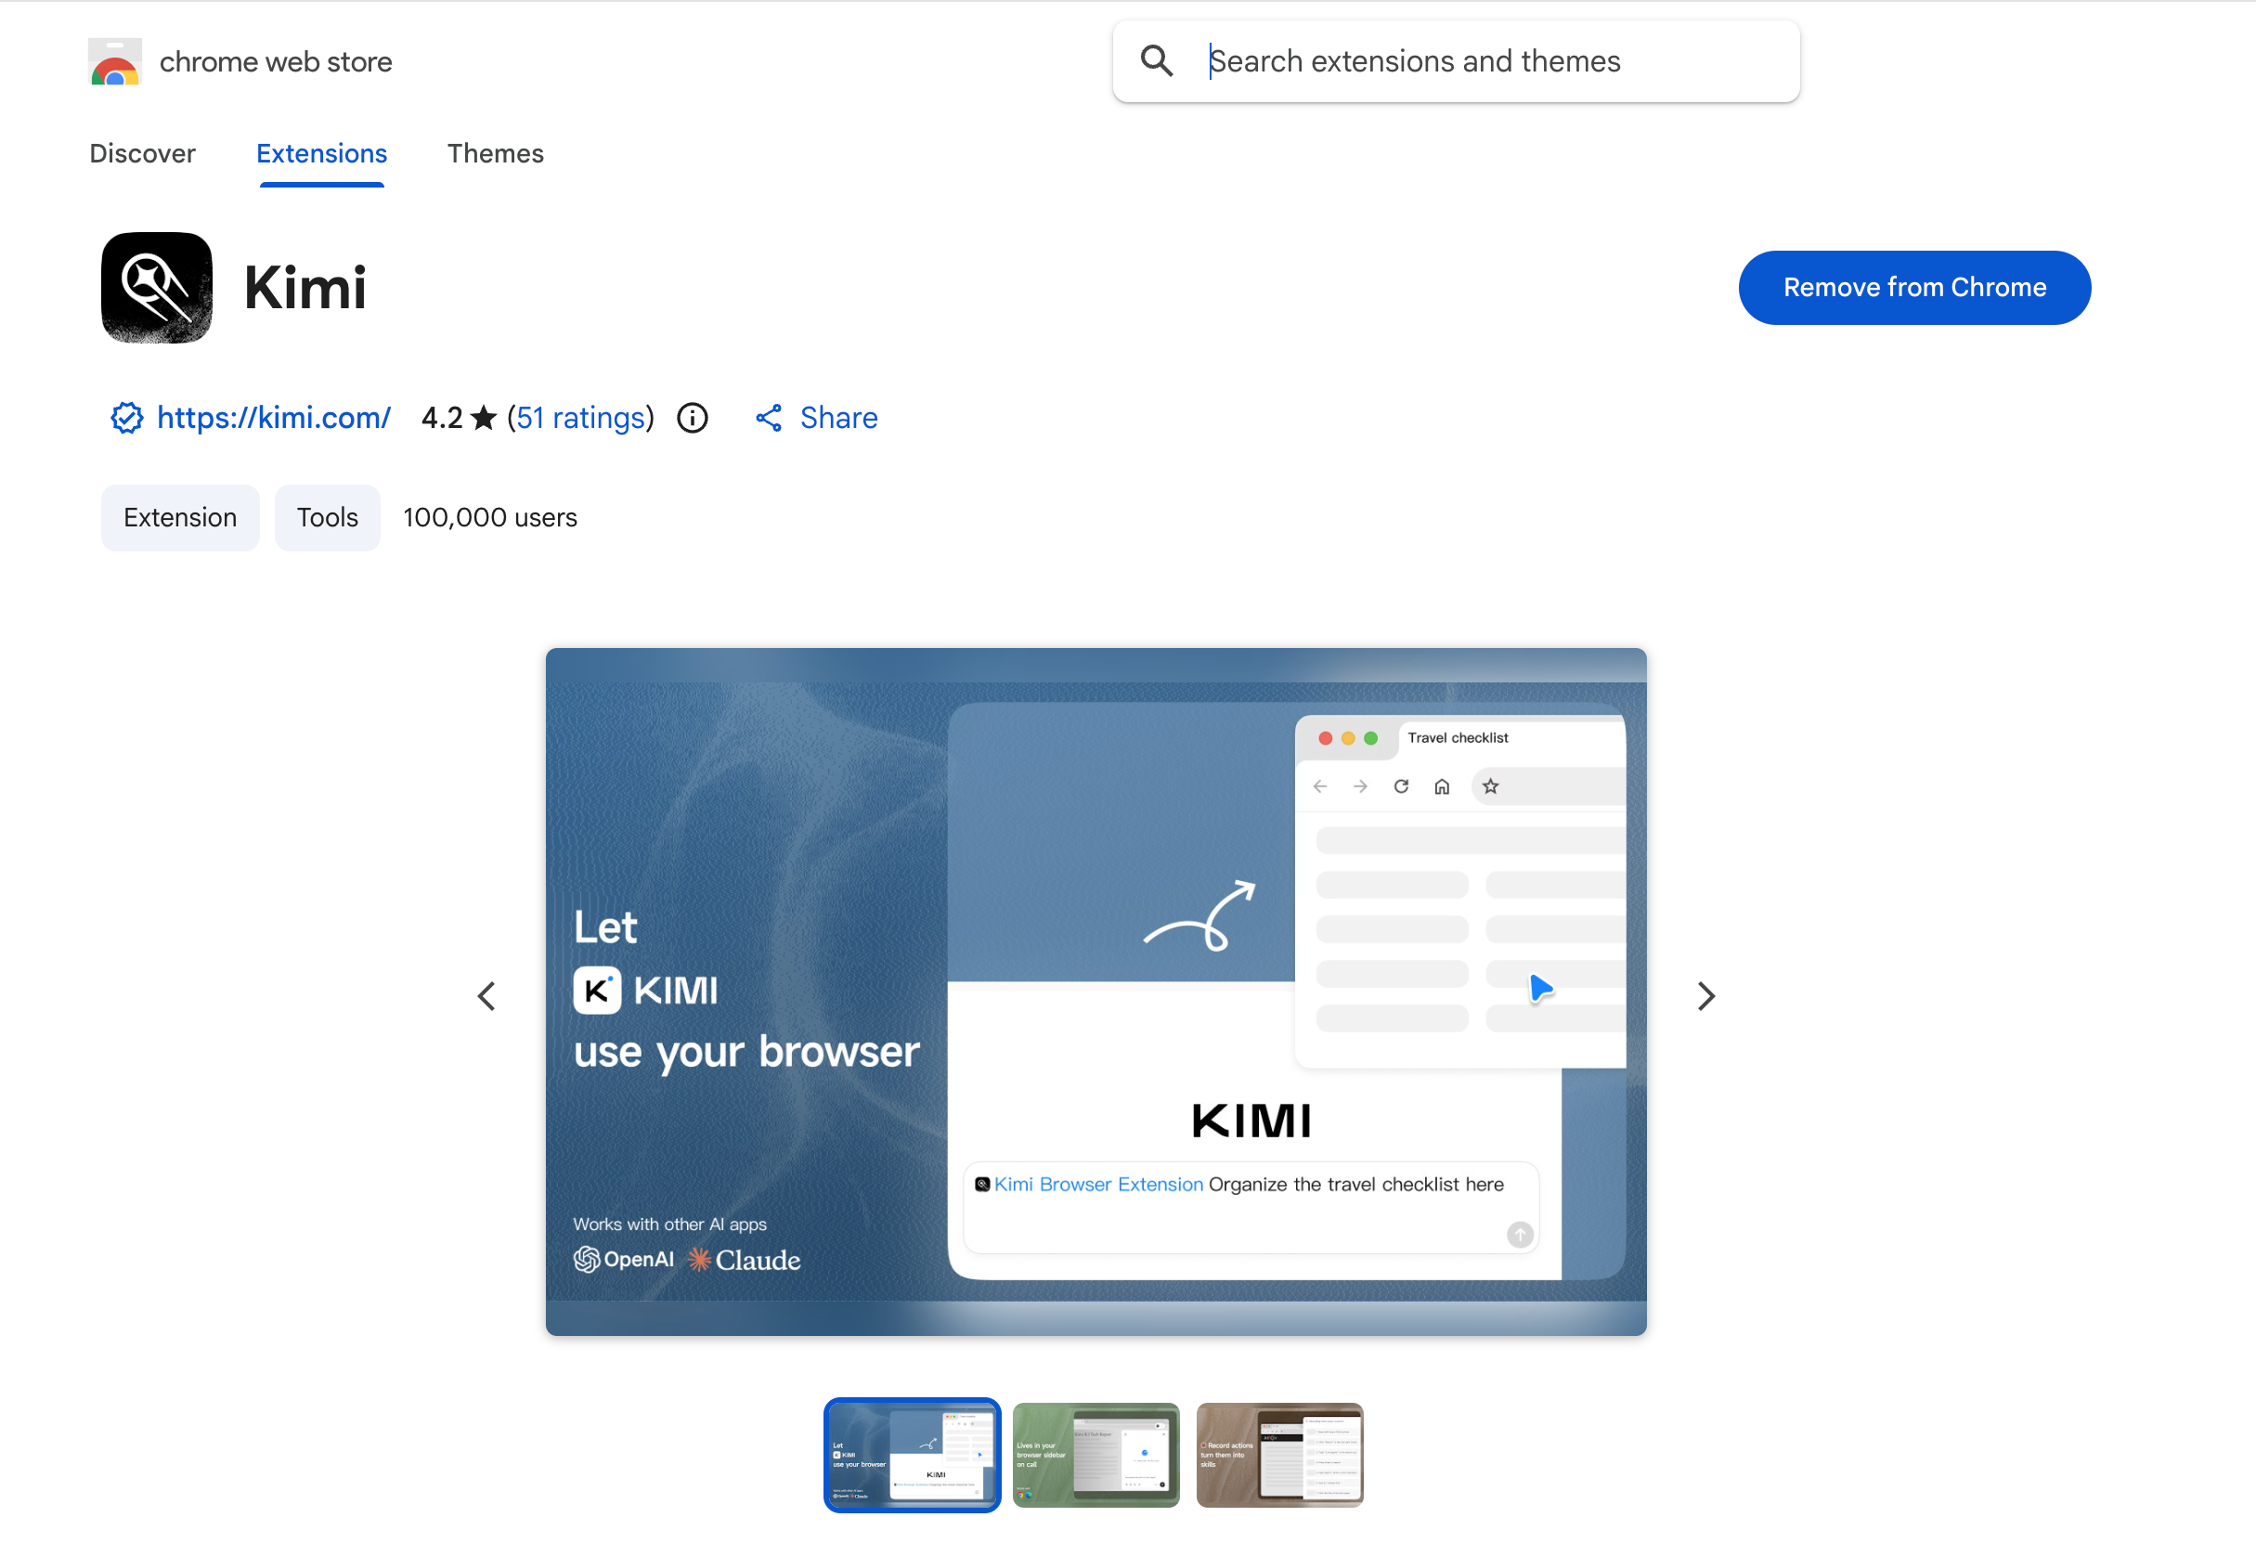Click the Kimi extension app icon
Image resolution: width=2256 pixels, height=1543 pixels.
click(156, 287)
